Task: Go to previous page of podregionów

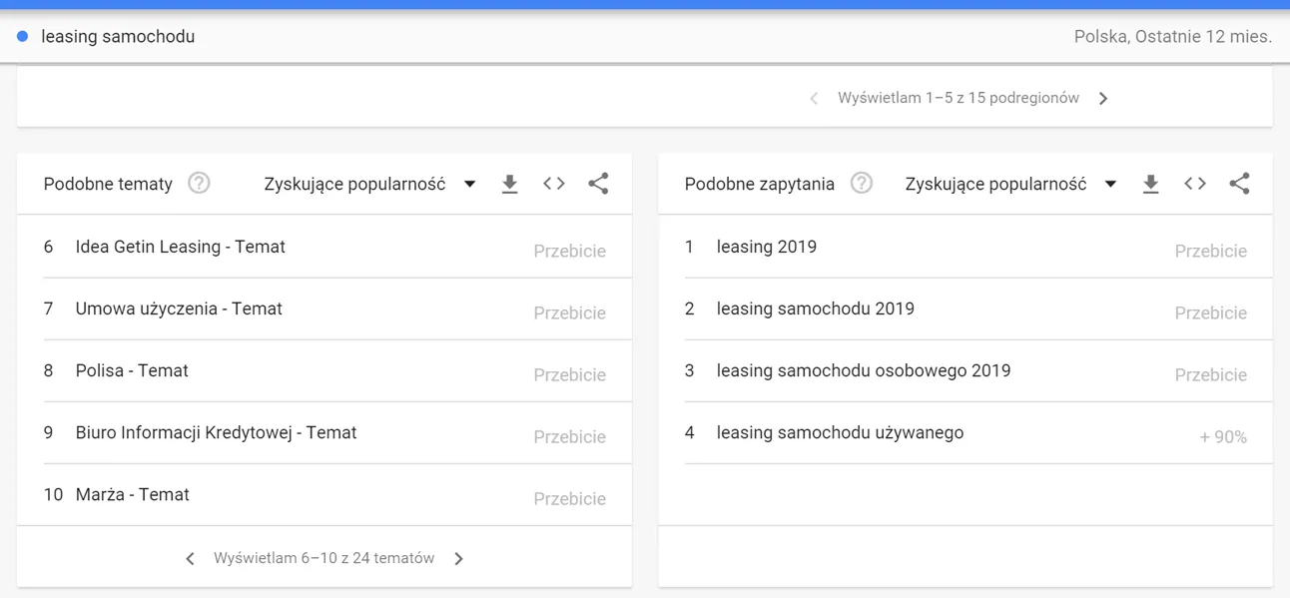Action: click(x=814, y=98)
